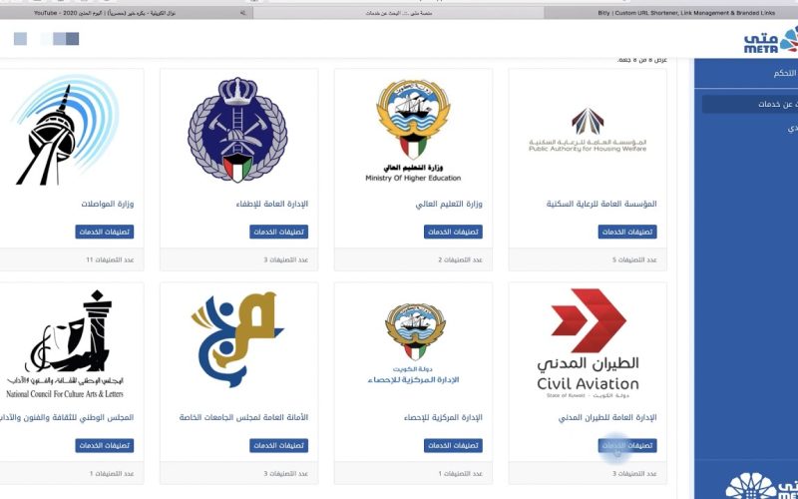The width and height of the screenshot is (798, 499).
Task: Click وزارة المواصلات title link
Action: point(108,204)
